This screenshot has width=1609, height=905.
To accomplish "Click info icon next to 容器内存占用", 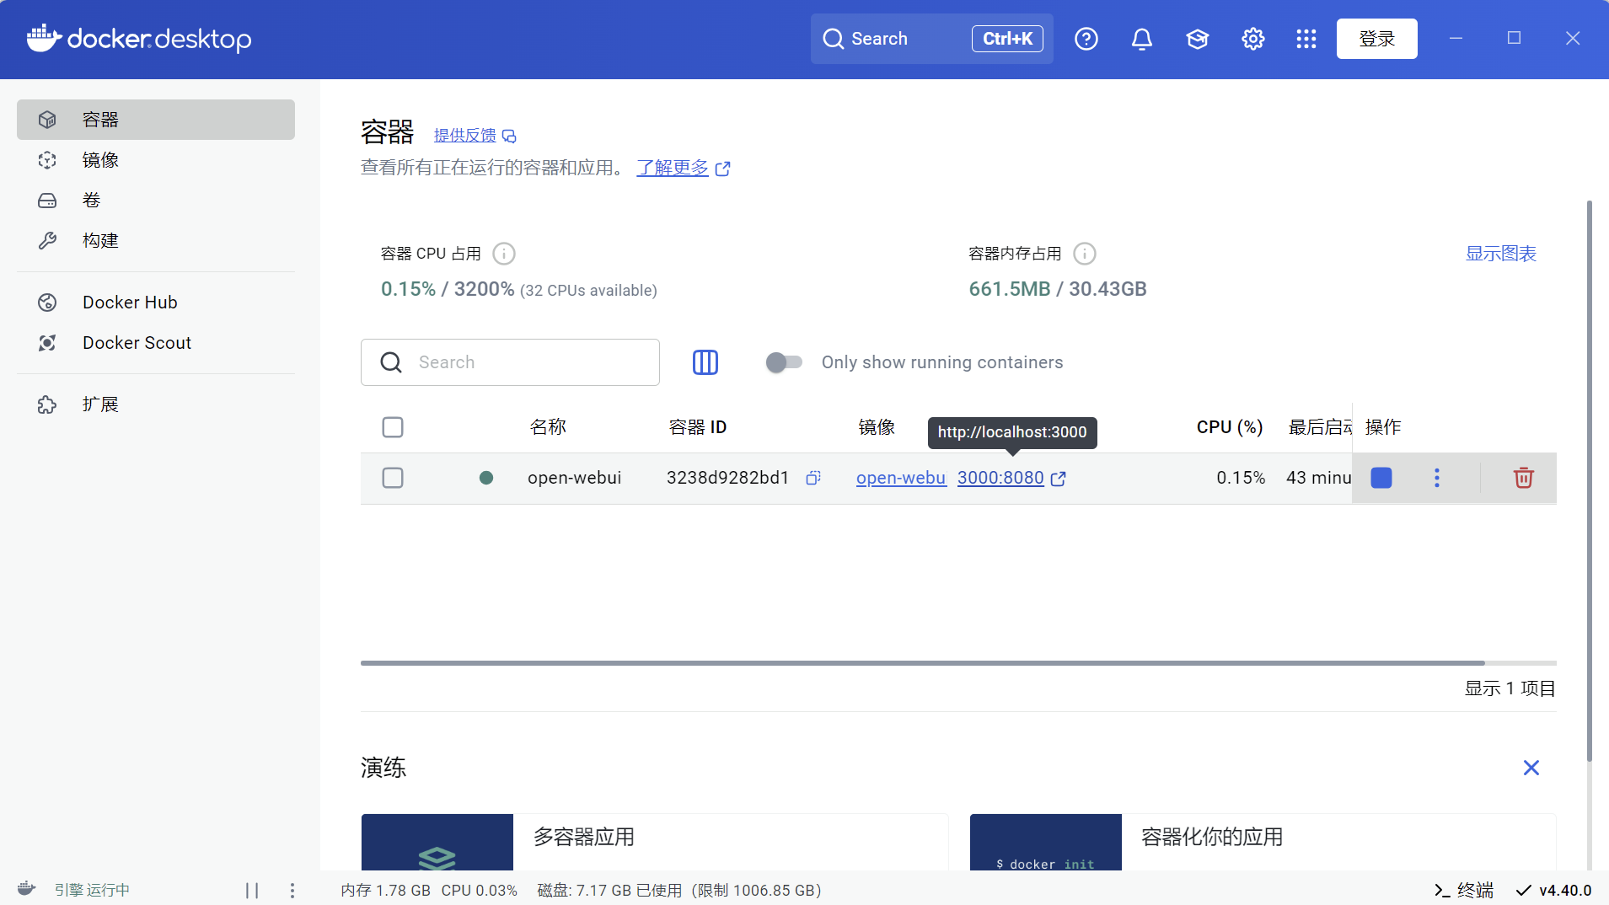I will (x=1085, y=254).
